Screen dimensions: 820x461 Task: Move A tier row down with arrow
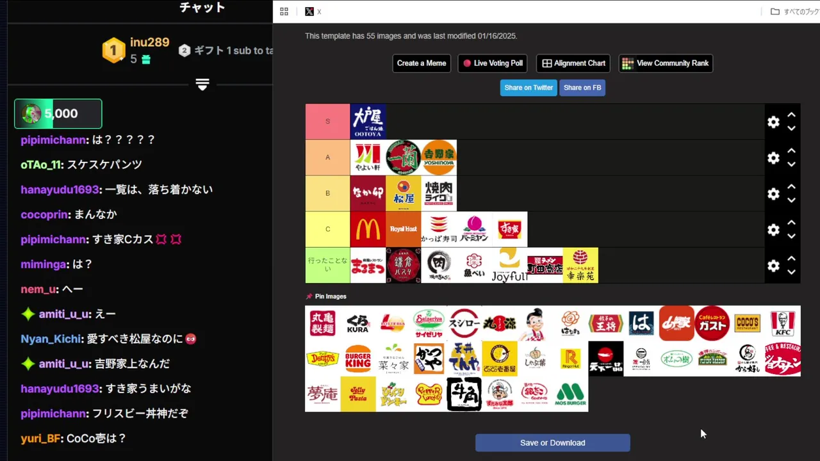pos(791,165)
